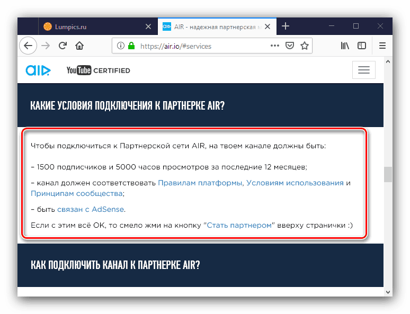Screen dimensions: 410x314
Task: Click the scrollbar up arrow
Action: point(388,62)
